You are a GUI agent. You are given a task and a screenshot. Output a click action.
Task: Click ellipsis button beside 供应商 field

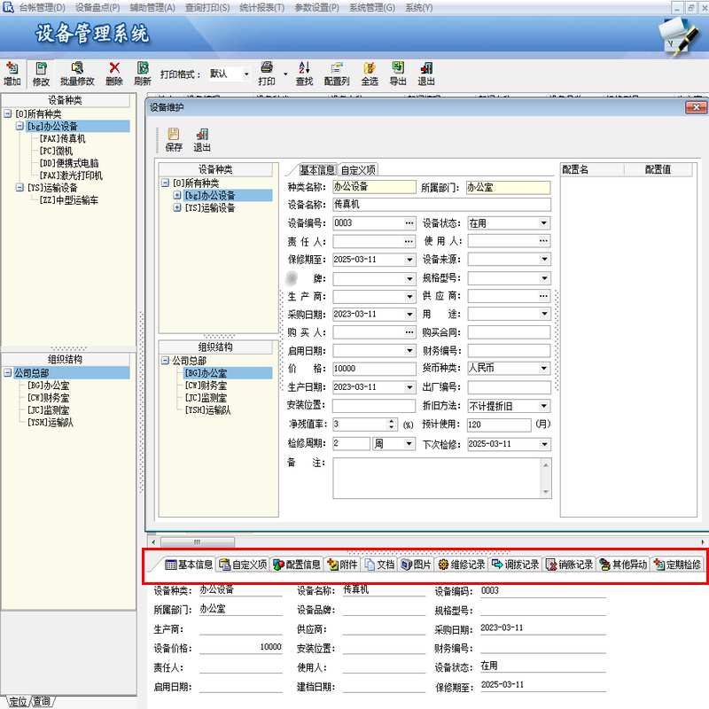tap(543, 296)
